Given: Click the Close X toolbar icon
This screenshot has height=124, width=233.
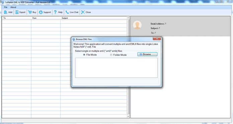Looking at the screenshot, I should click(83, 12).
